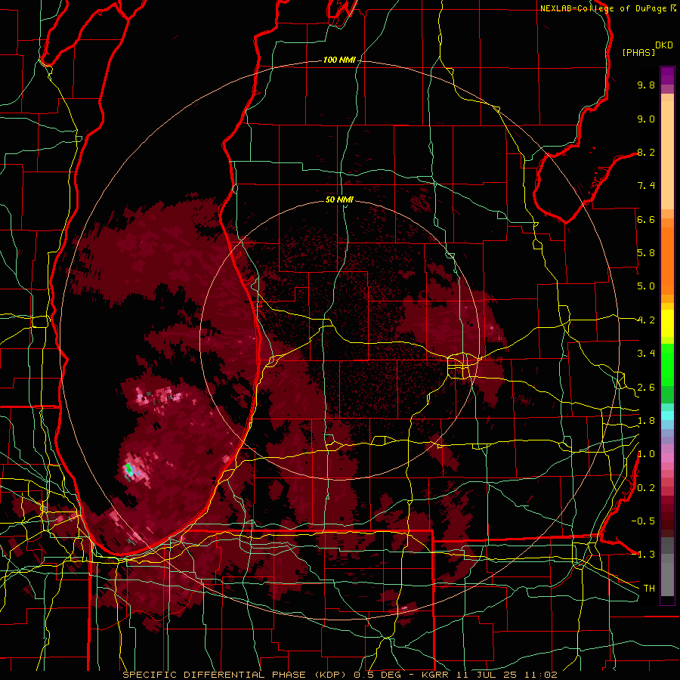Click the 4.2 scale value
This screenshot has width=680, height=680.
click(x=646, y=320)
